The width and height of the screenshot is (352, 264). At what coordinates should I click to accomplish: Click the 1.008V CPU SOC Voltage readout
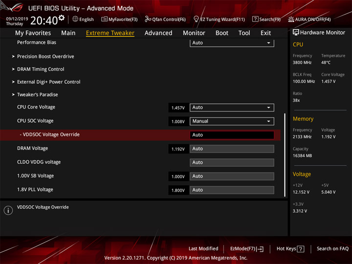(x=178, y=121)
